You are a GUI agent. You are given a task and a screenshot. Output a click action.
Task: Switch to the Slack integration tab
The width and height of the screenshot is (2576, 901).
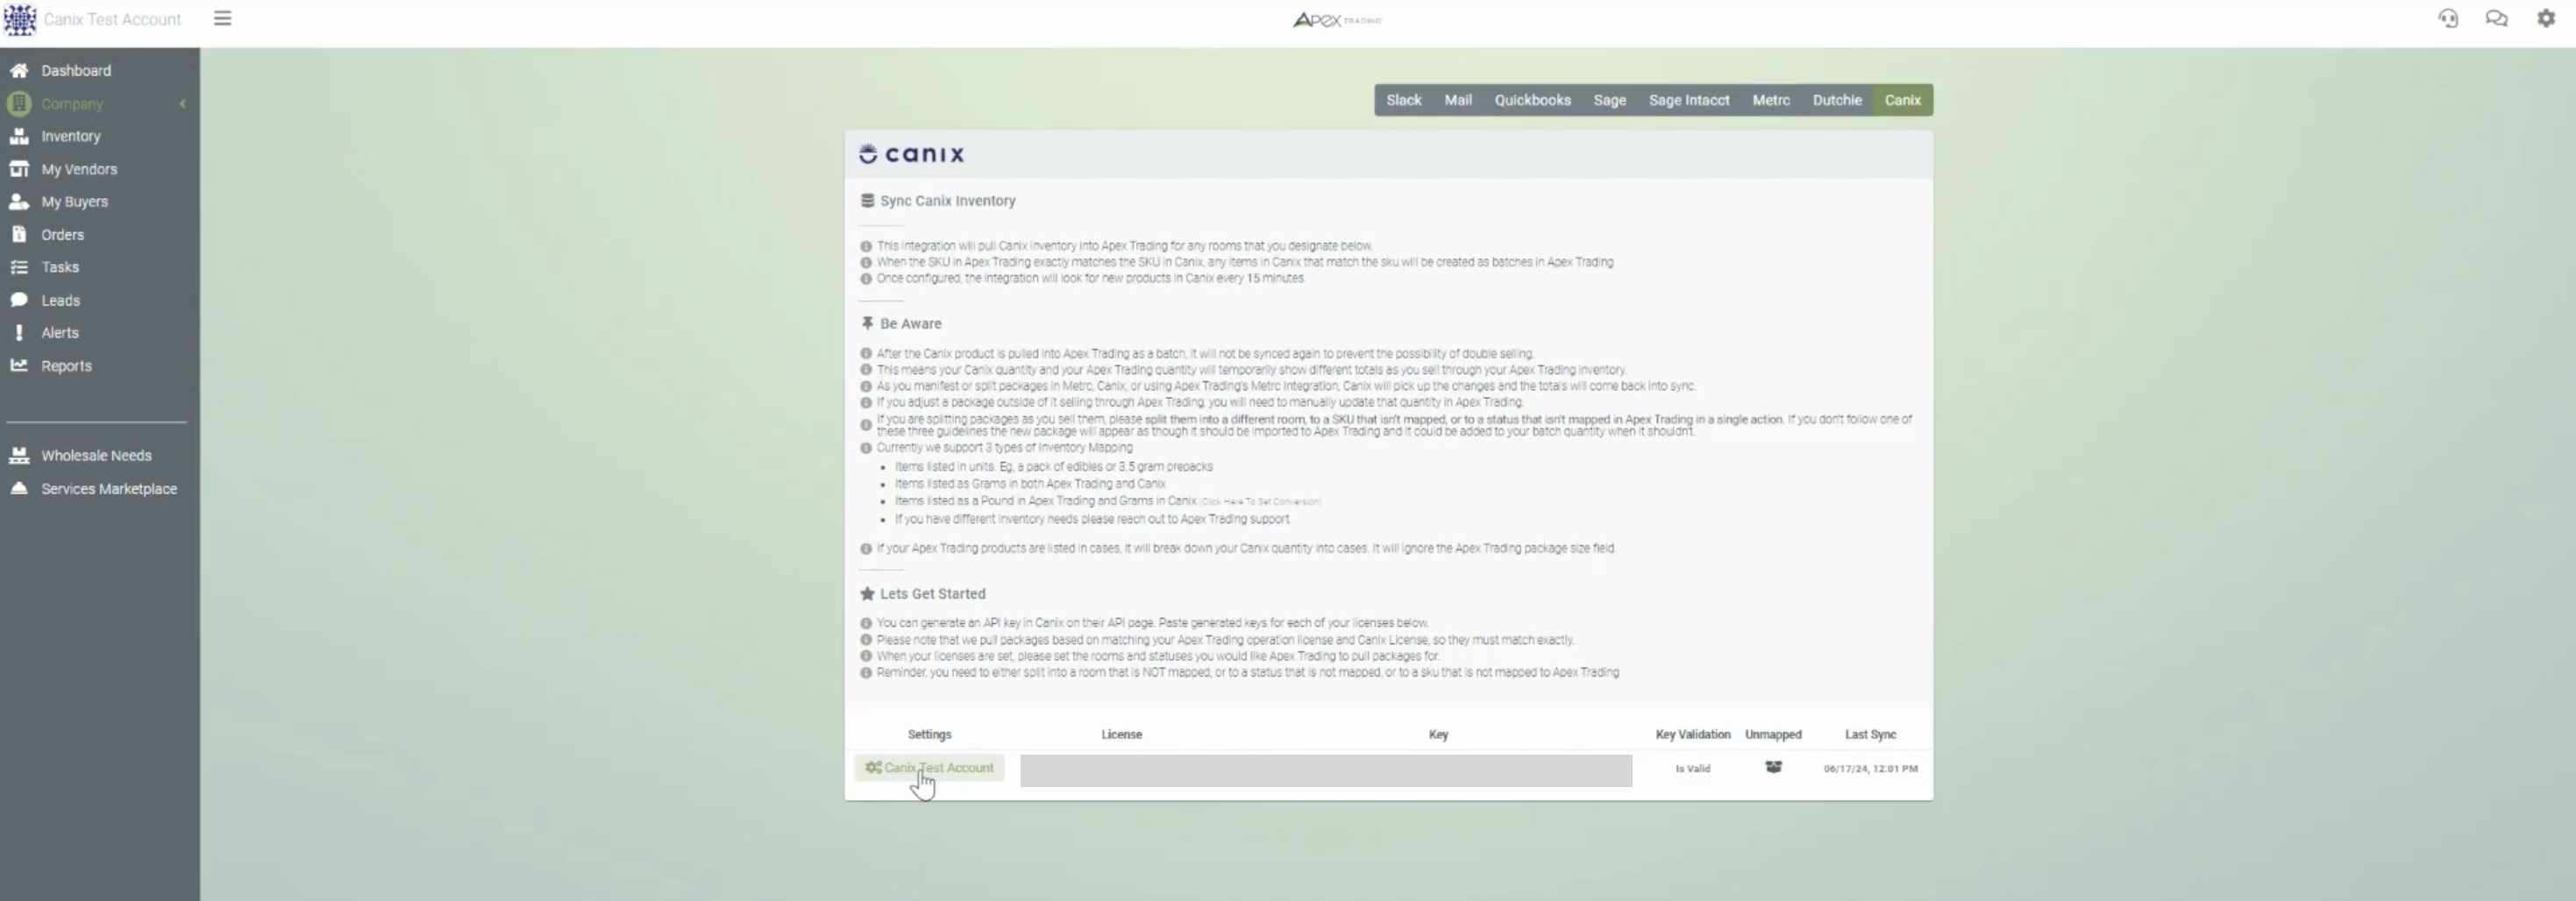tap(1403, 100)
